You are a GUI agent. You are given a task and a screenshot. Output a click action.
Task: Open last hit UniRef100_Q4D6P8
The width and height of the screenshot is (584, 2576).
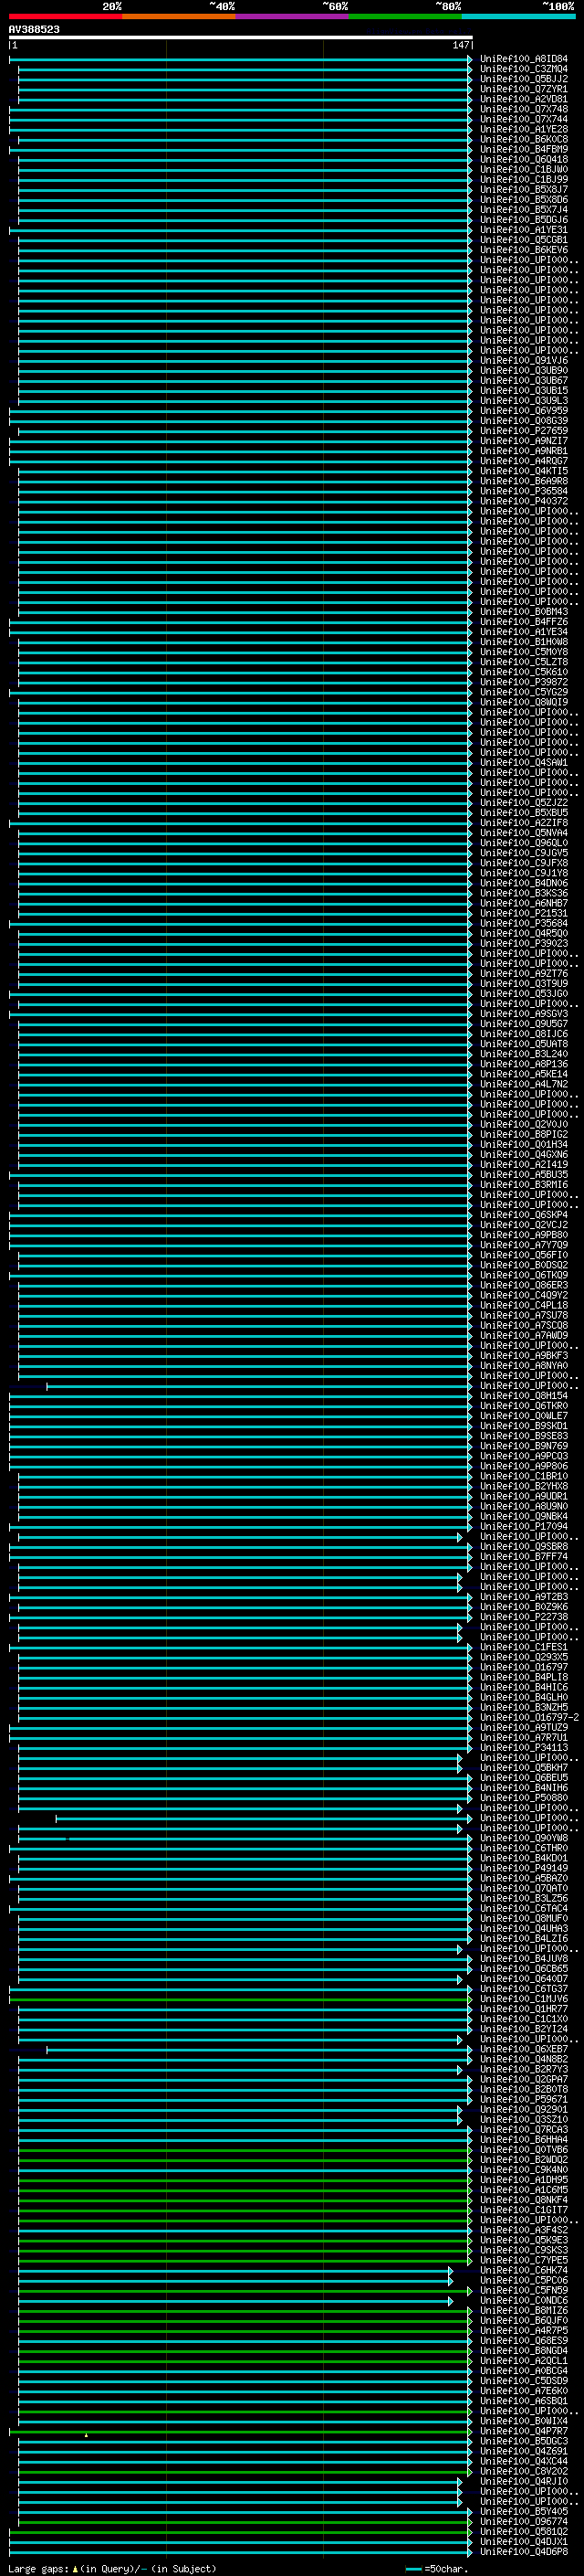click(x=524, y=2552)
